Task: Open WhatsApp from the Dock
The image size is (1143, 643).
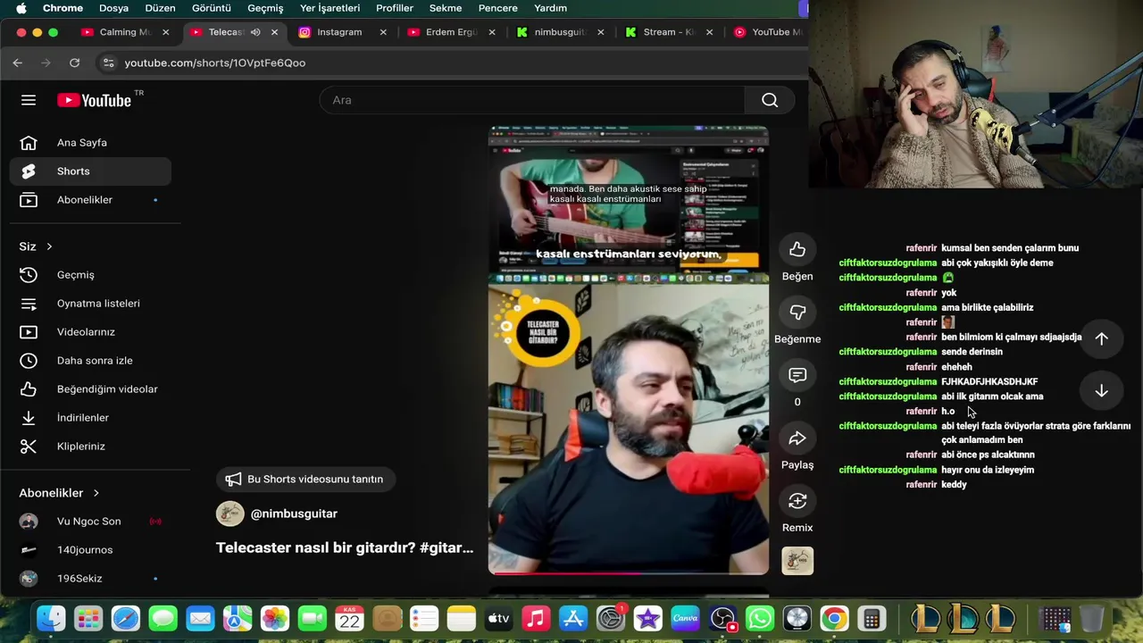Action: click(760, 618)
